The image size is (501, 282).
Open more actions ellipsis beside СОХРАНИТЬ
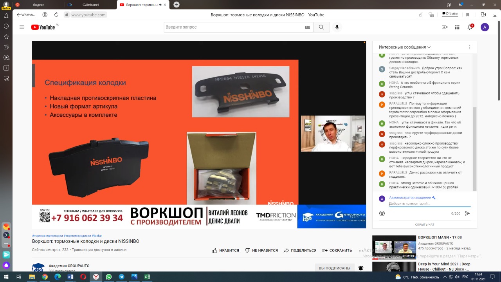click(360, 250)
